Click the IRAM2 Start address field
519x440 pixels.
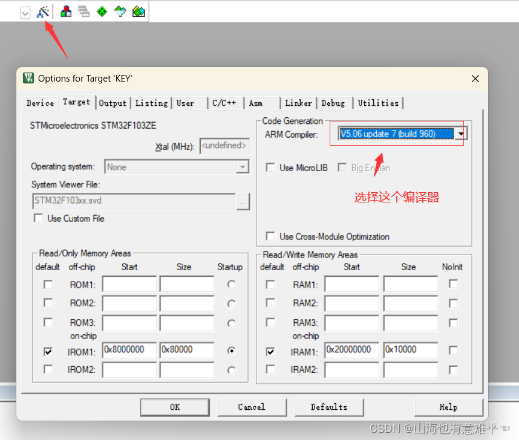point(352,370)
